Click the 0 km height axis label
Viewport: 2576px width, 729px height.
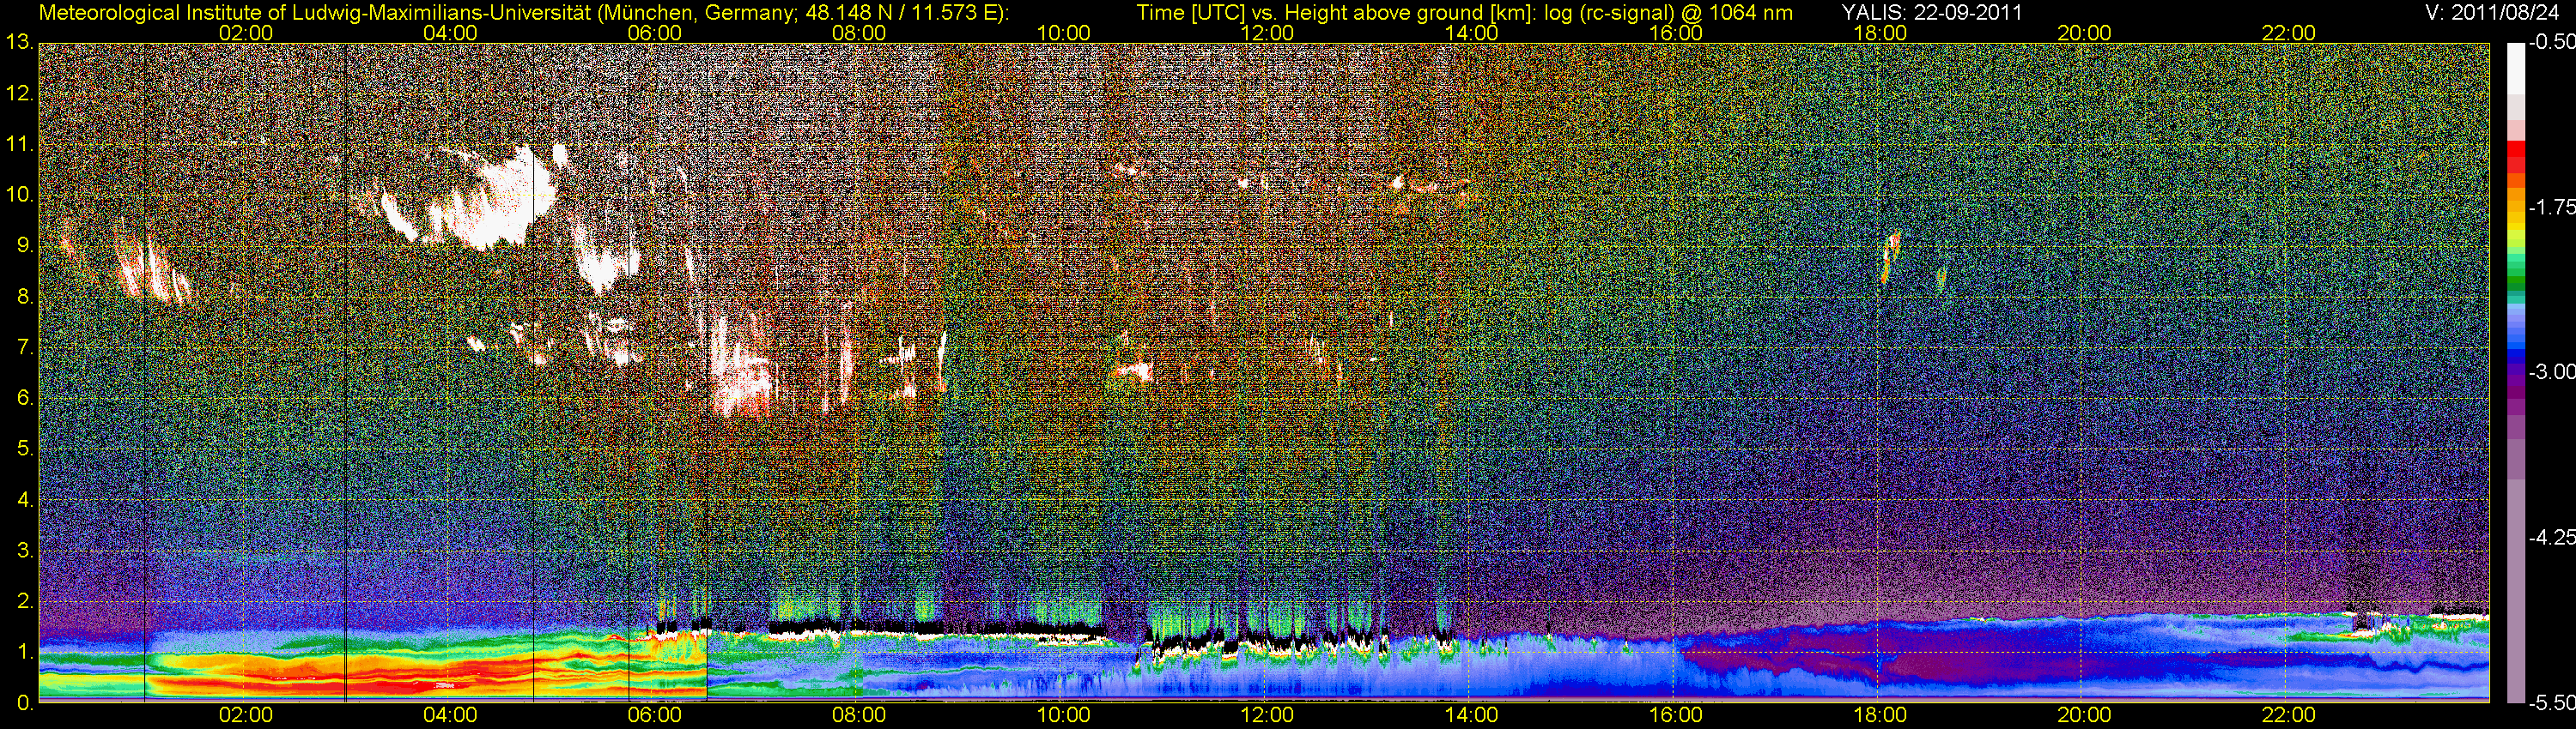pos(24,703)
